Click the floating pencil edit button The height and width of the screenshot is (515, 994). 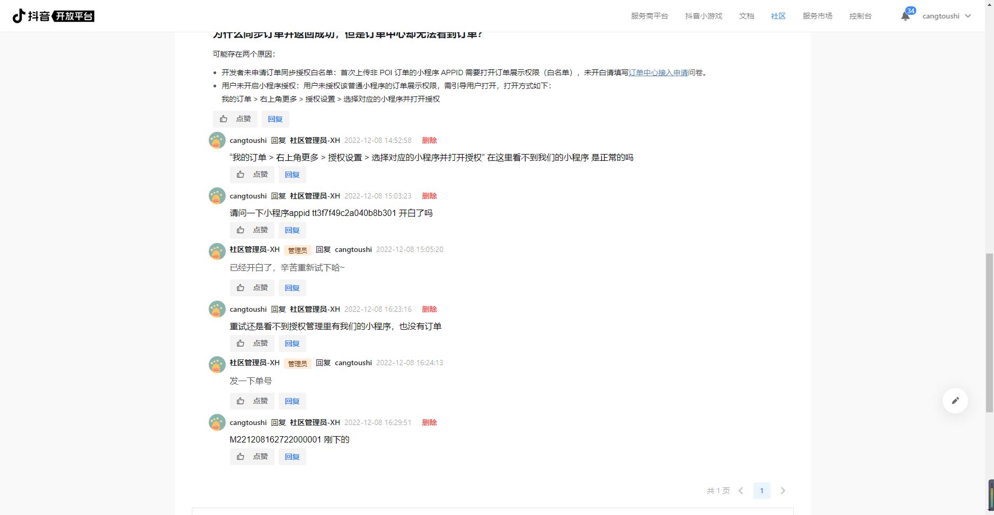click(955, 401)
